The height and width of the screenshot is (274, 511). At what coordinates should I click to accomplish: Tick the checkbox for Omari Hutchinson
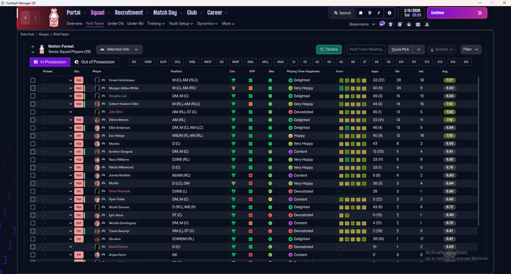click(x=33, y=80)
